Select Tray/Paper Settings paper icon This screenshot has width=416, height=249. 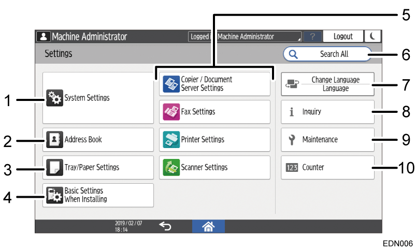[x=54, y=168]
